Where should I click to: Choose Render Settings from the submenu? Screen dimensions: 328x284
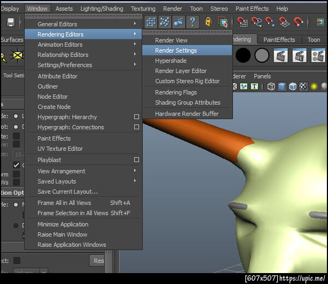click(x=187, y=50)
